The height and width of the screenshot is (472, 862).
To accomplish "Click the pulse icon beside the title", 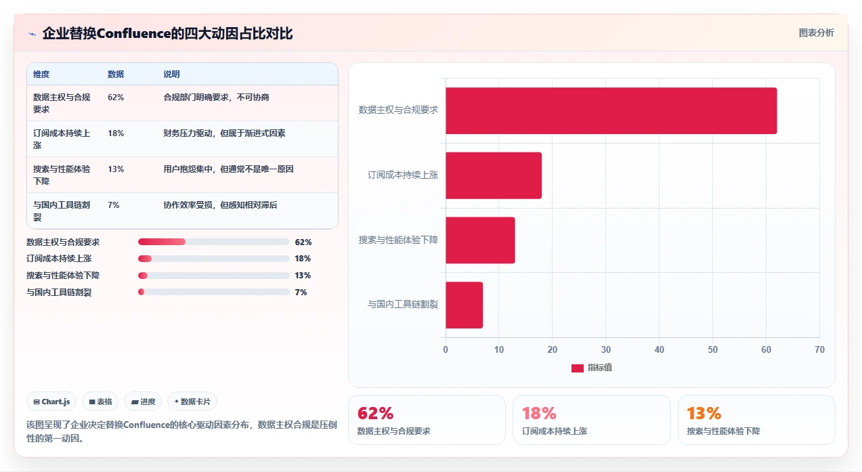I will (x=32, y=34).
